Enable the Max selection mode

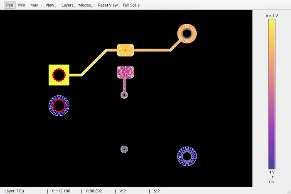click(34, 5)
